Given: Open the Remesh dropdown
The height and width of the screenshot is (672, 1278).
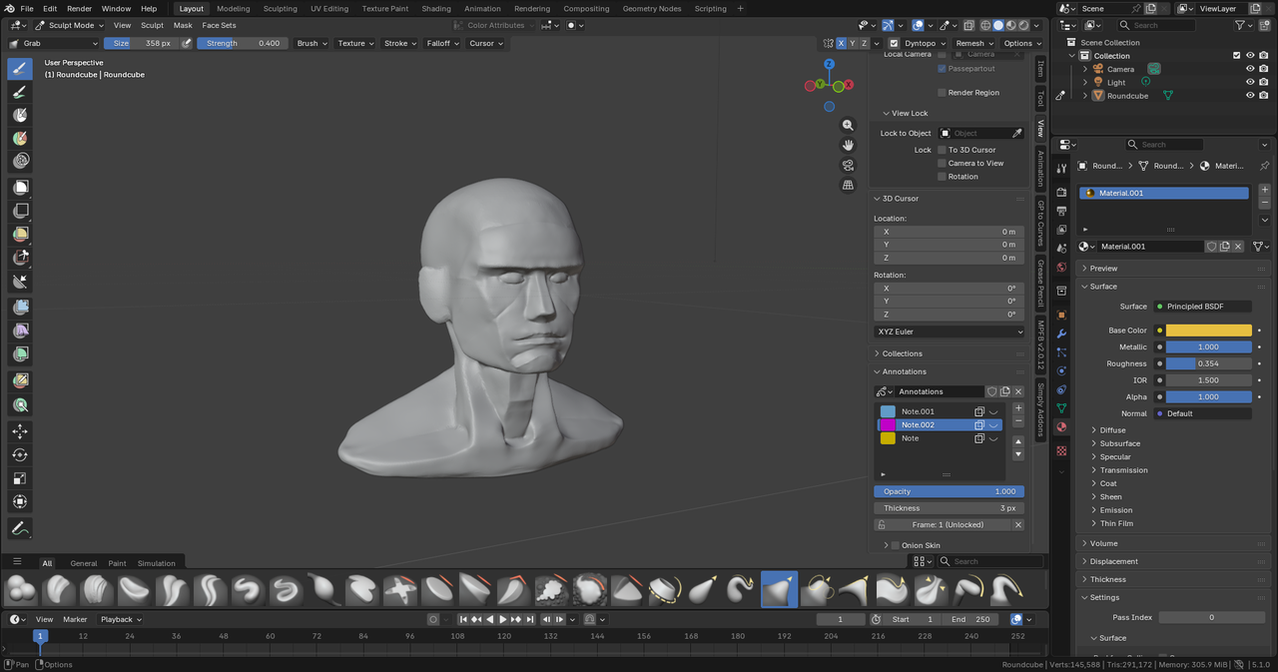Looking at the screenshot, I should [973, 43].
